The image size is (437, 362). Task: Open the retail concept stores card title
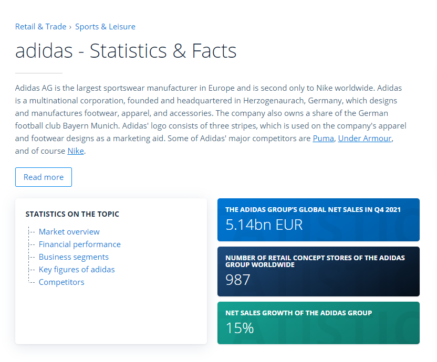point(315,261)
